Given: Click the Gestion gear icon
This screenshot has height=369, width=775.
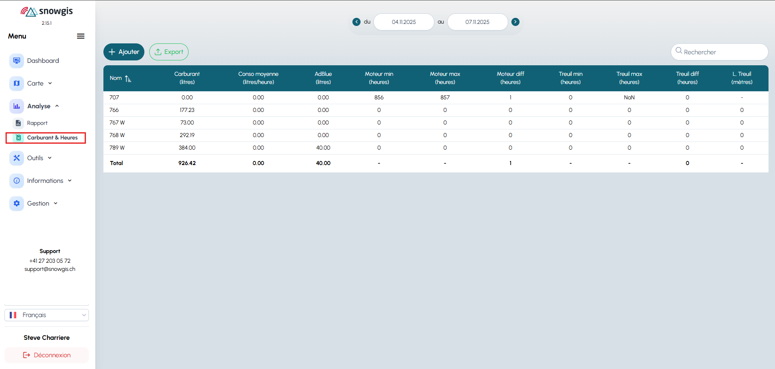Looking at the screenshot, I should click(x=17, y=204).
